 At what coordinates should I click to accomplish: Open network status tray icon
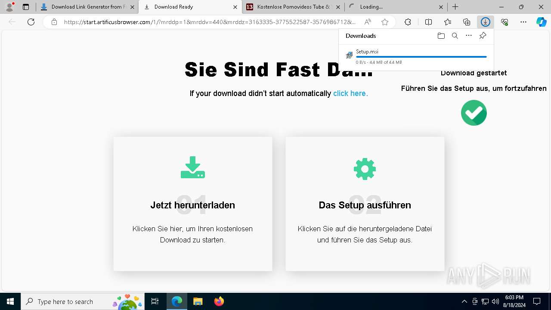click(485, 301)
